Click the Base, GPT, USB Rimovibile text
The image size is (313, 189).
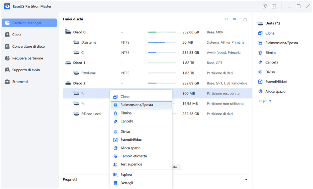point(227,83)
